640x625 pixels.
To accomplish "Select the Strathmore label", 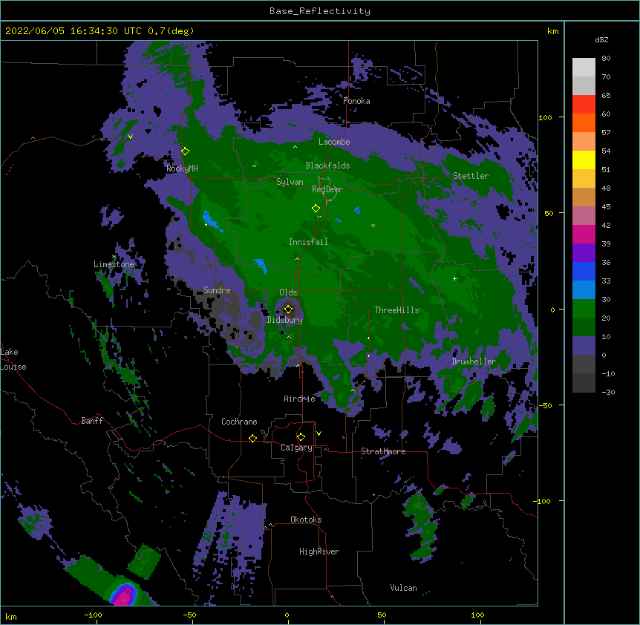I will point(383,451).
